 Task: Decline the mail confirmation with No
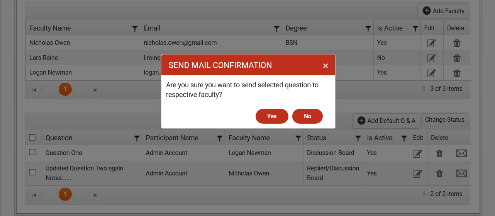[x=307, y=116]
